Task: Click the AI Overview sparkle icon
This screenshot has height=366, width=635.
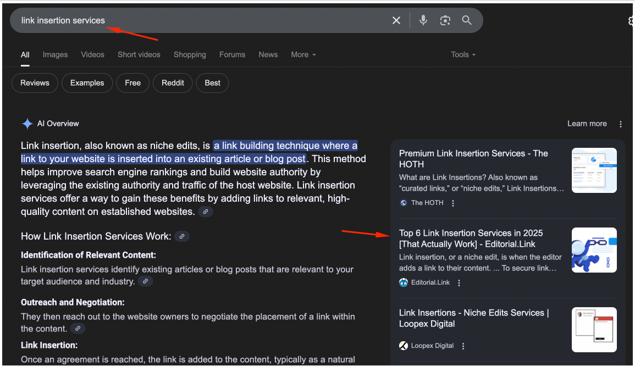Action: click(x=27, y=124)
